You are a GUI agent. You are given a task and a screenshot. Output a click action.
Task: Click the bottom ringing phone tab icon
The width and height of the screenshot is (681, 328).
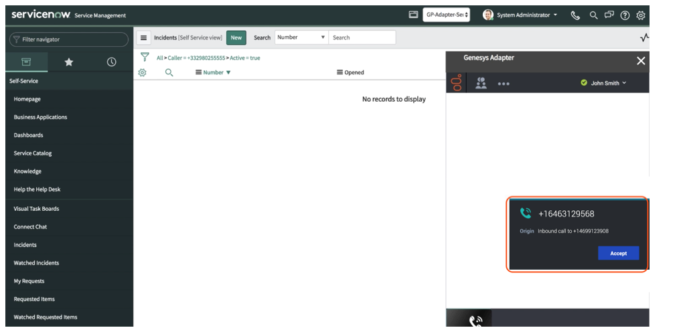(x=475, y=321)
